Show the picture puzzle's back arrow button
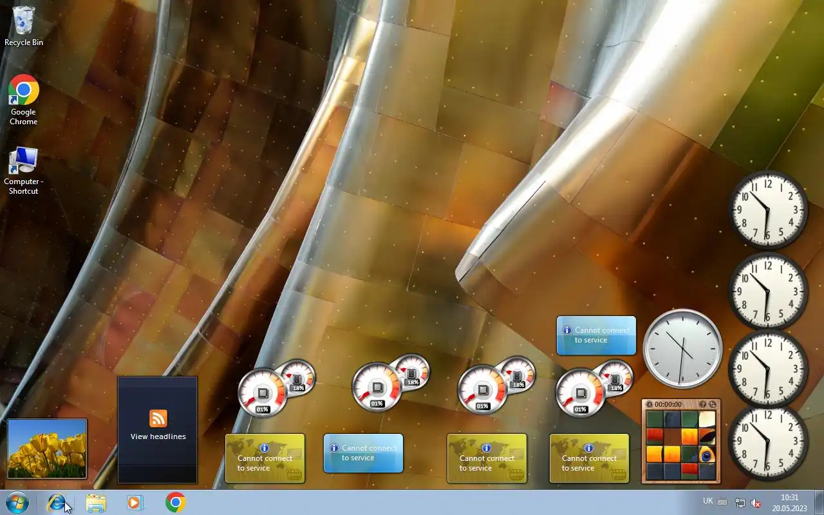Screen dimensions: 824x515 650,404
